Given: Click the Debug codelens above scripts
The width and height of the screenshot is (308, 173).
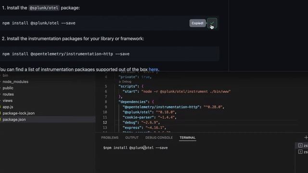Looking at the screenshot, I should click(125, 82).
